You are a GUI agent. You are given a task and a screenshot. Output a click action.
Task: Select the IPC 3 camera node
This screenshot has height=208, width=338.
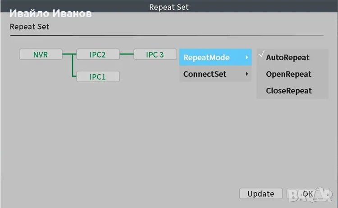(155, 55)
